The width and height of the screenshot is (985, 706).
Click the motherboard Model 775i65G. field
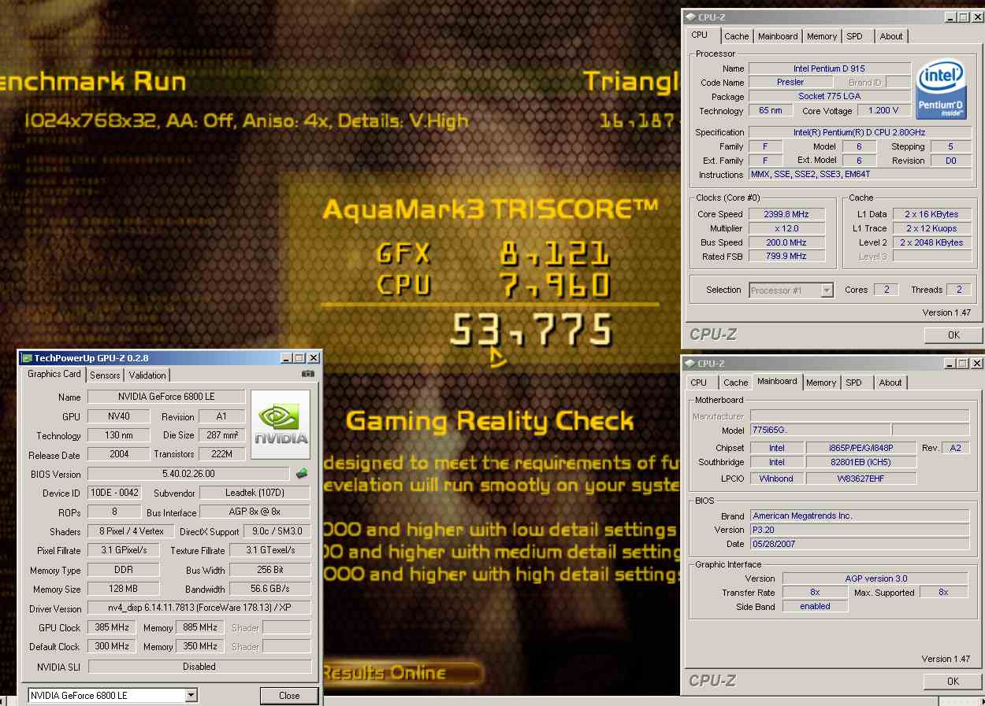[819, 431]
